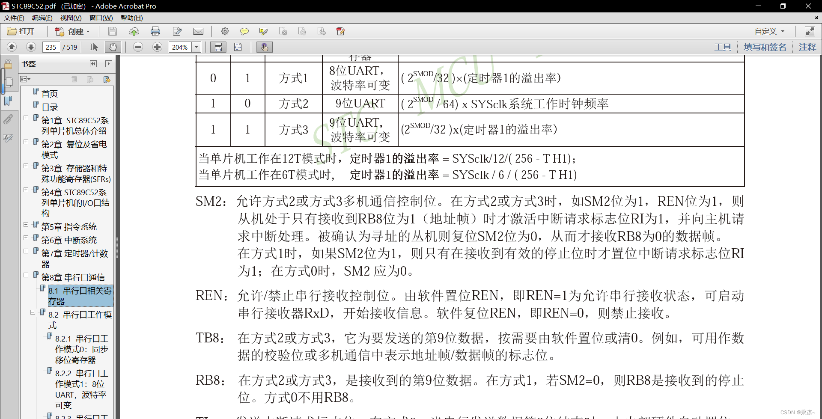
Task: Click the edit document pencil icon
Action: point(177,31)
